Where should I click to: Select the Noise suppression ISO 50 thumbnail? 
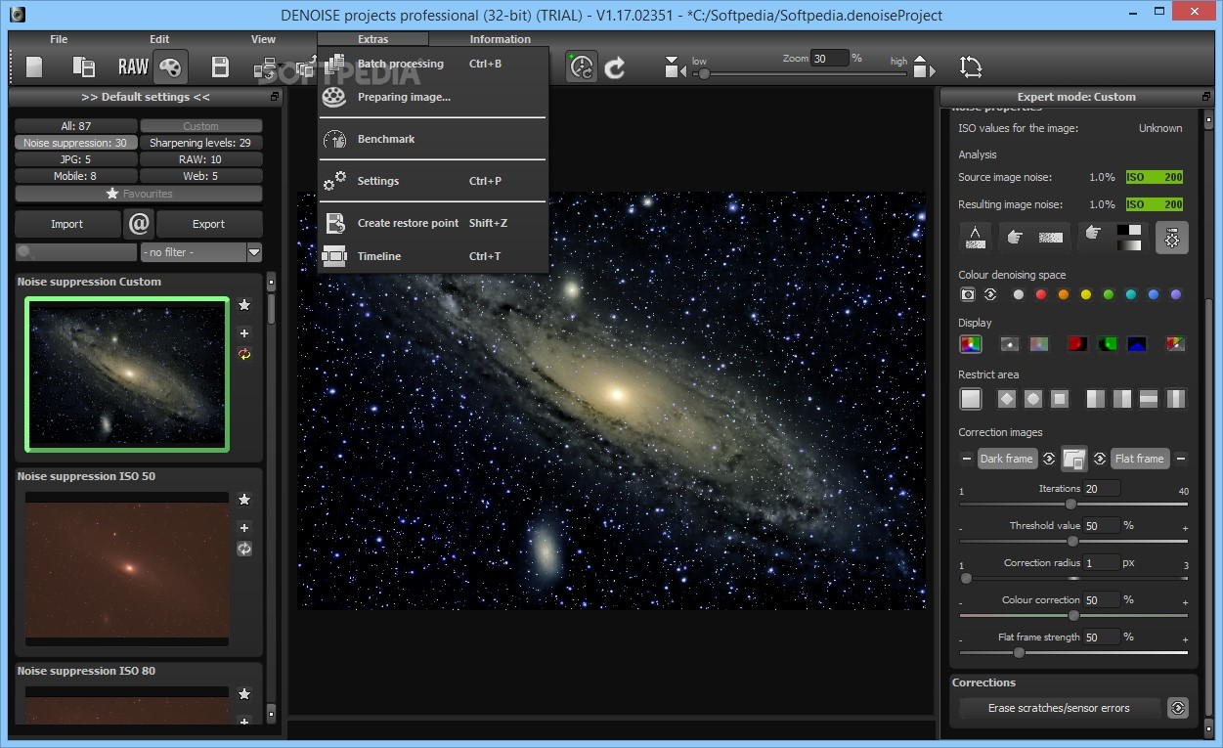[127, 569]
